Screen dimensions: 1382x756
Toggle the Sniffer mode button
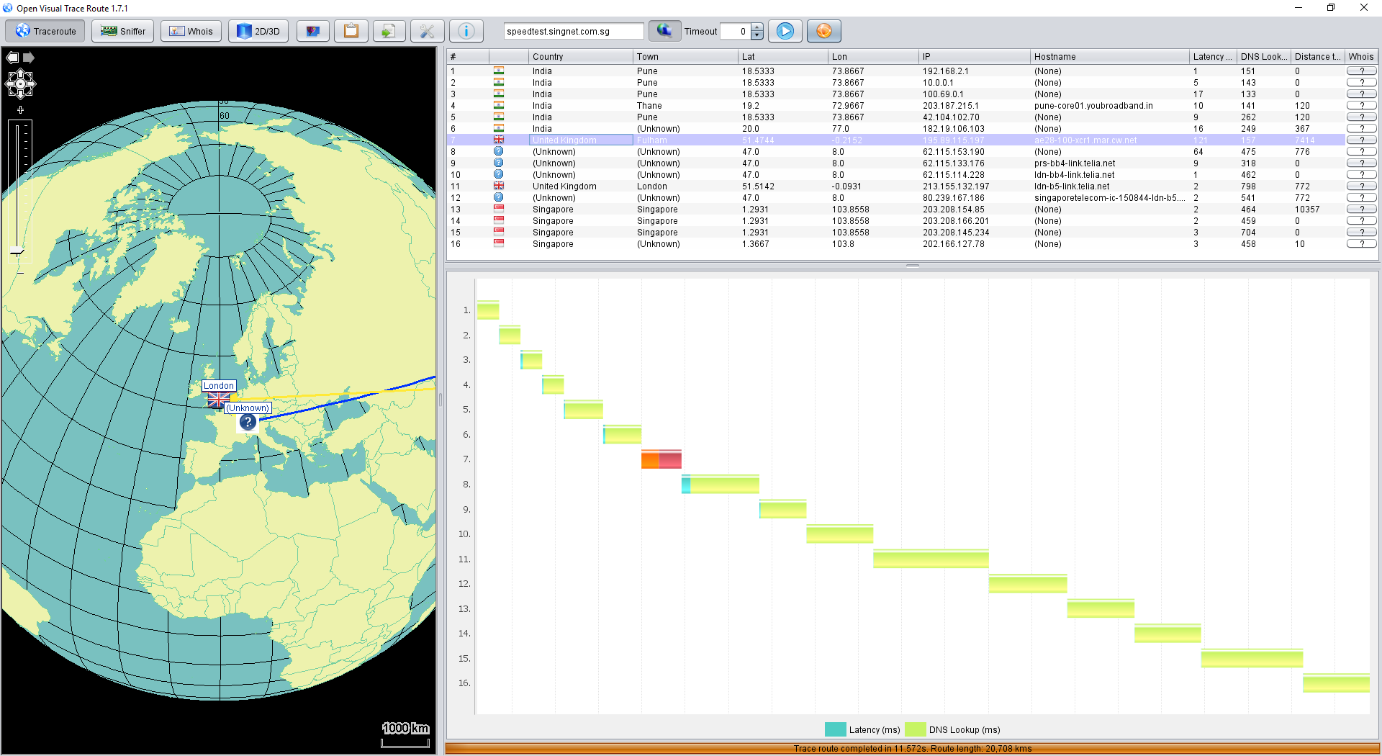pos(122,31)
